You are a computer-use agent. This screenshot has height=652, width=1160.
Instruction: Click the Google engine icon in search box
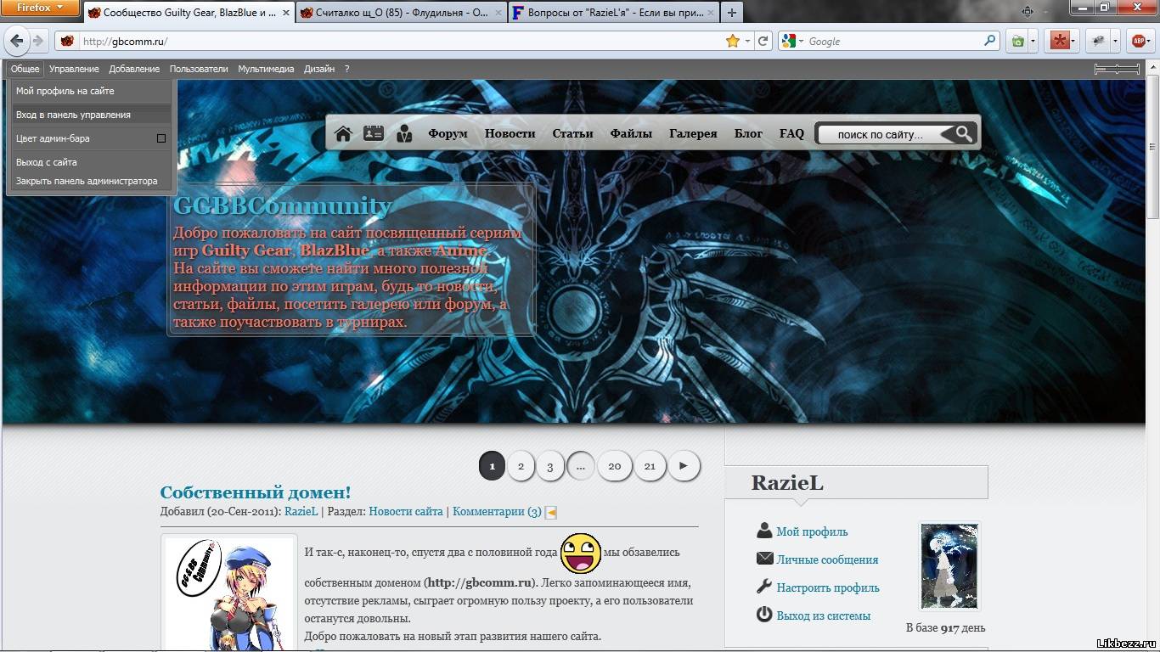(x=789, y=41)
